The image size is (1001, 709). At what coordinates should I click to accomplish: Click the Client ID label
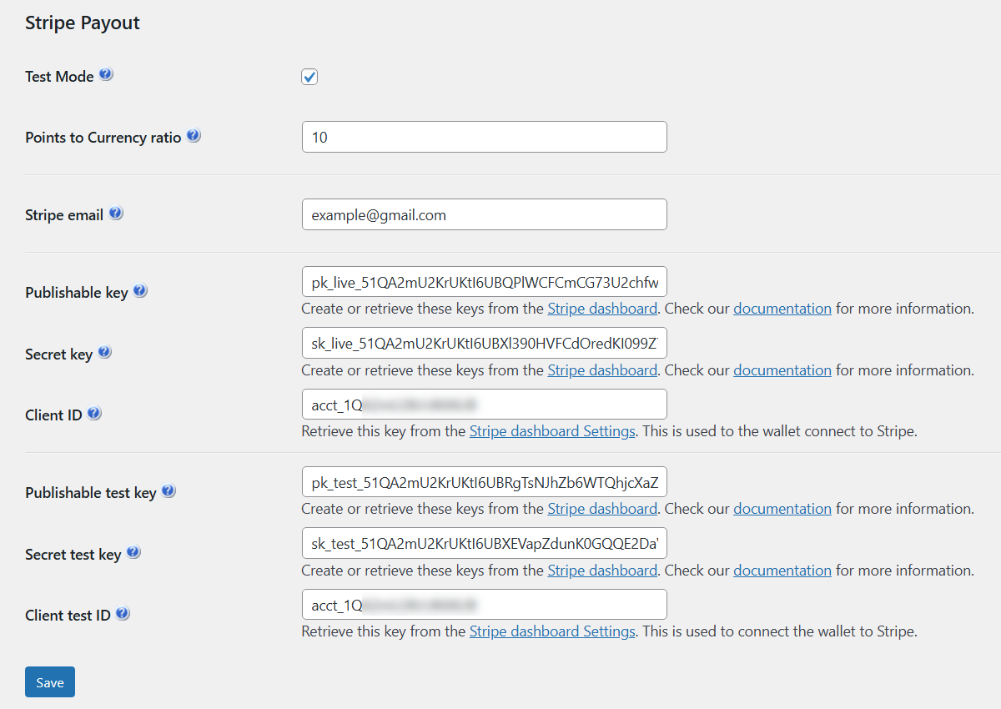tap(53, 415)
